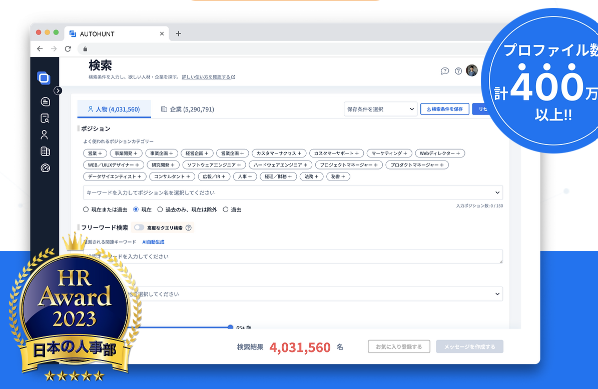Open the dashboard gauge icon in sidebar
The image size is (598, 389).
(x=45, y=168)
